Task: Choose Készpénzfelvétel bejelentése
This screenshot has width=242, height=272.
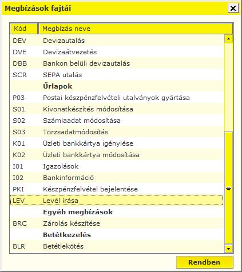Action: point(117,189)
